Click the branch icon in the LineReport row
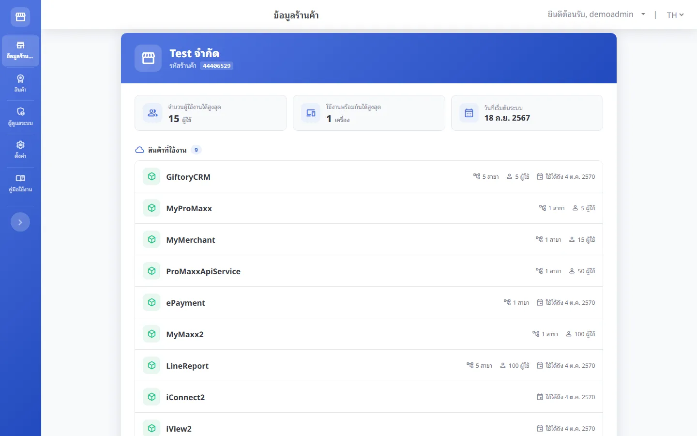Image resolution: width=697 pixels, height=436 pixels. pos(470,365)
